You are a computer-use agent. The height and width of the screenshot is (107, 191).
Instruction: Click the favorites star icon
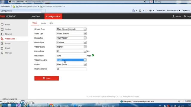coord(14,7)
